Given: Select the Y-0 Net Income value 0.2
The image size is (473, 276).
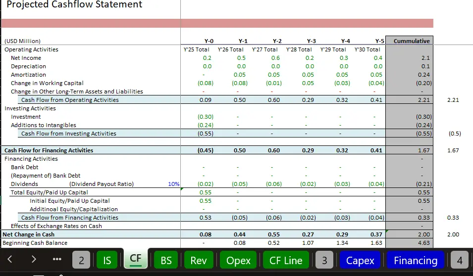Looking at the screenshot, I should coord(207,58).
